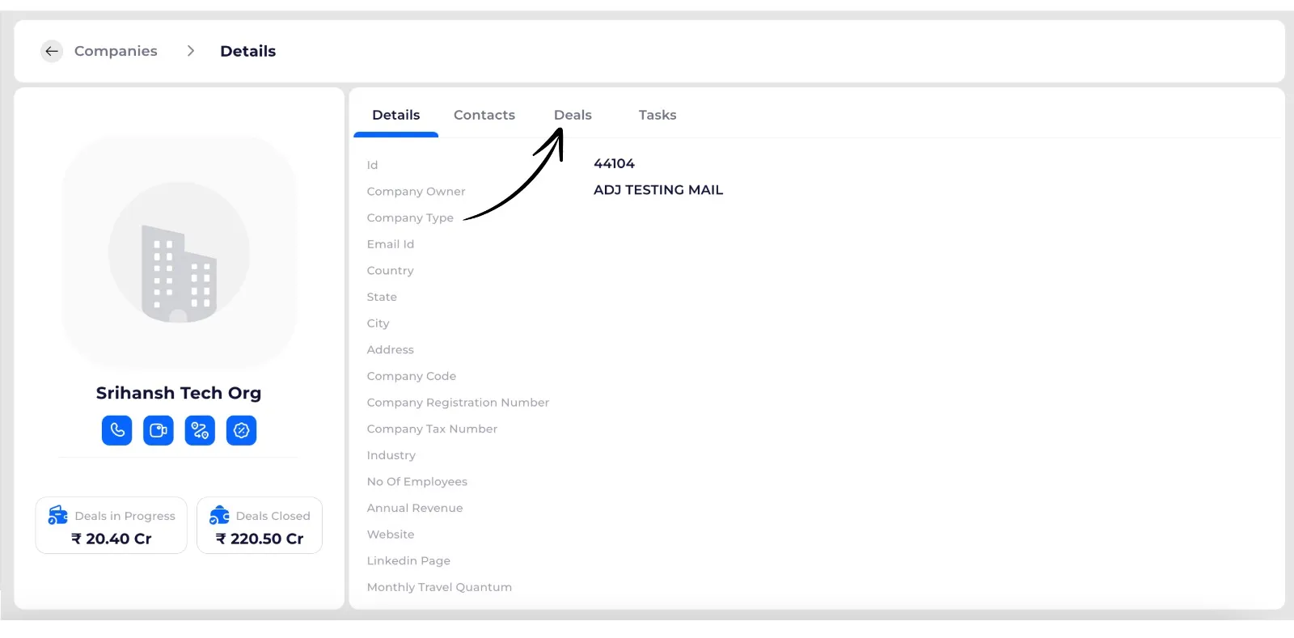This screenshot has height=638, width=1294.
Task: Click the Company Owner label
Action: coord(416,192)
